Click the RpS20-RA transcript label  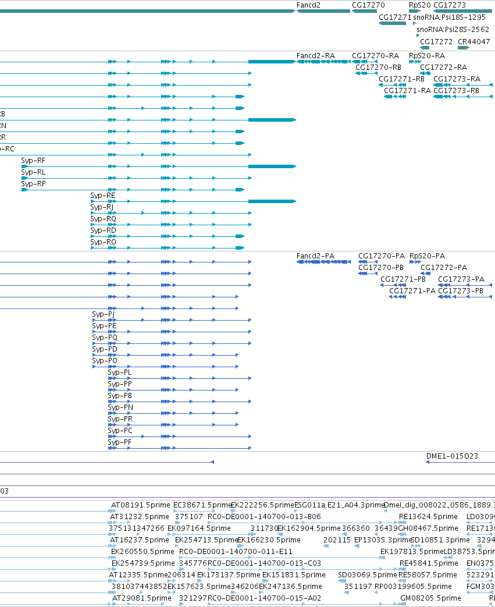427,56
